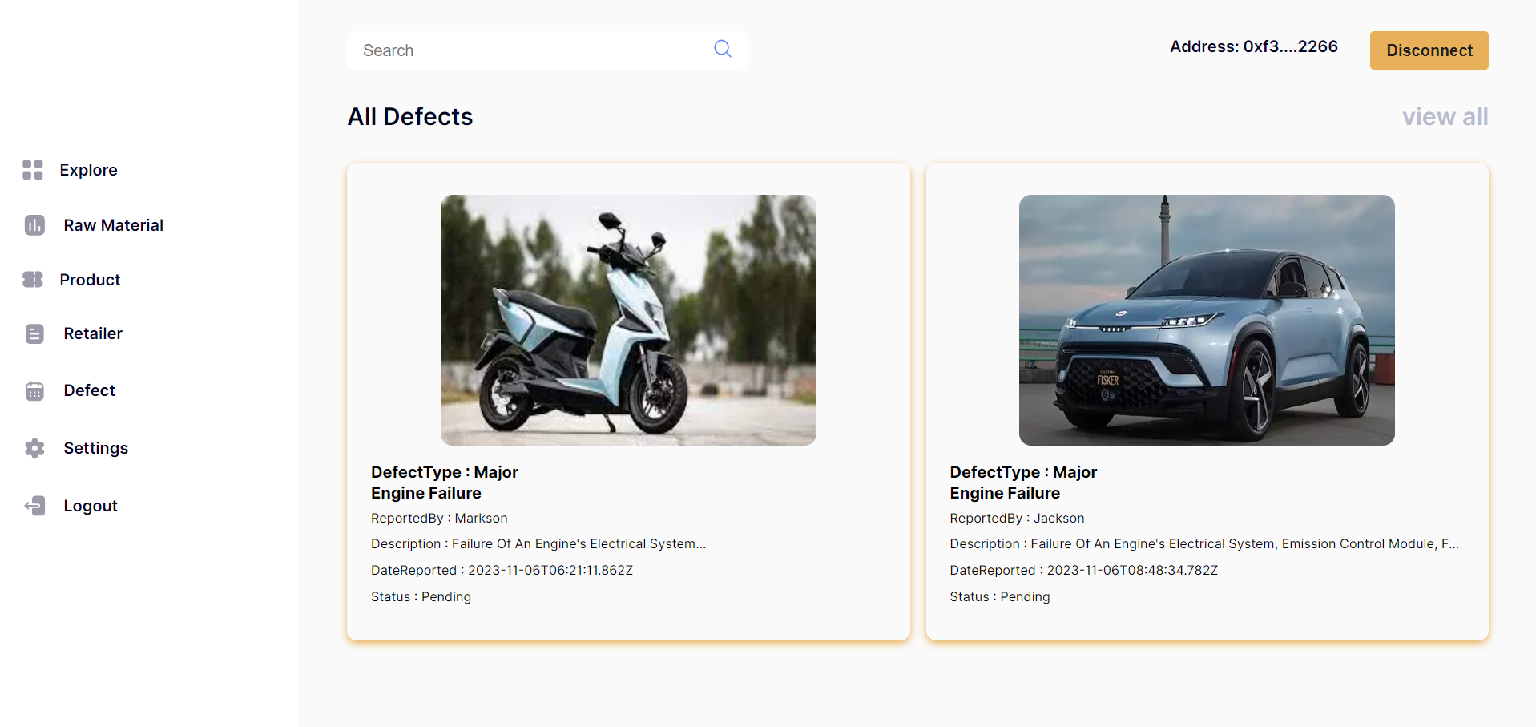1536x727 pixels.
Task: Go to Raw Material page
Action: pyautogui.click(x=113, y=225)
